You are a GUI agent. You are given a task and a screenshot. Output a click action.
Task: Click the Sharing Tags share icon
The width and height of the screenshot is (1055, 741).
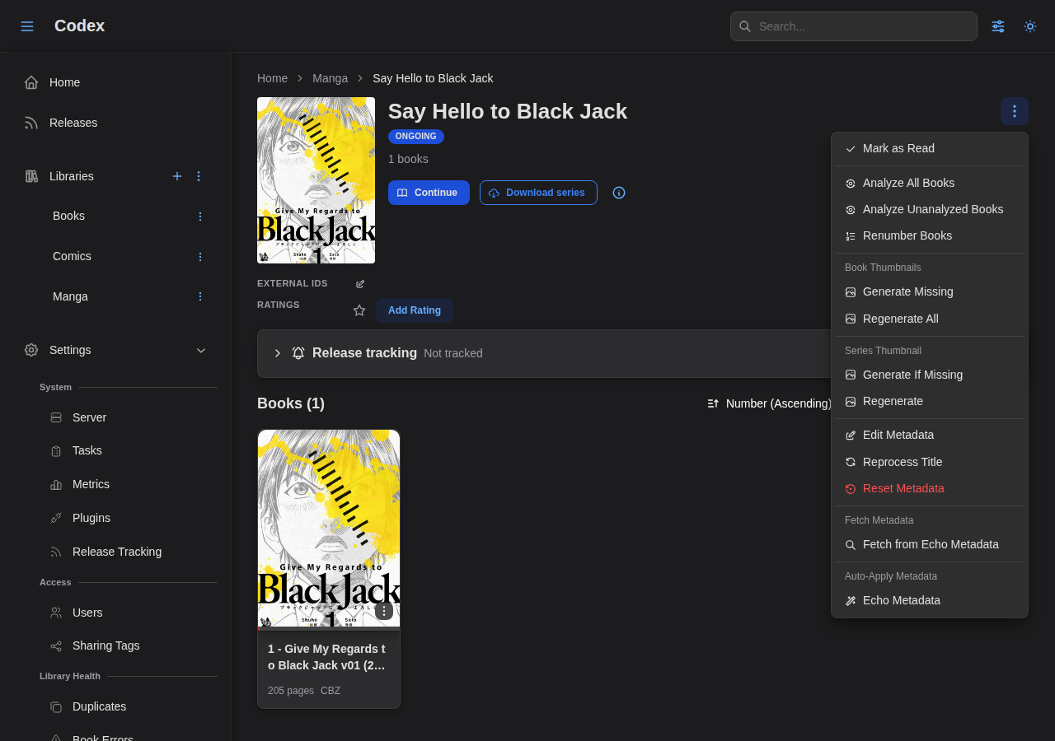tap(56, 646)
